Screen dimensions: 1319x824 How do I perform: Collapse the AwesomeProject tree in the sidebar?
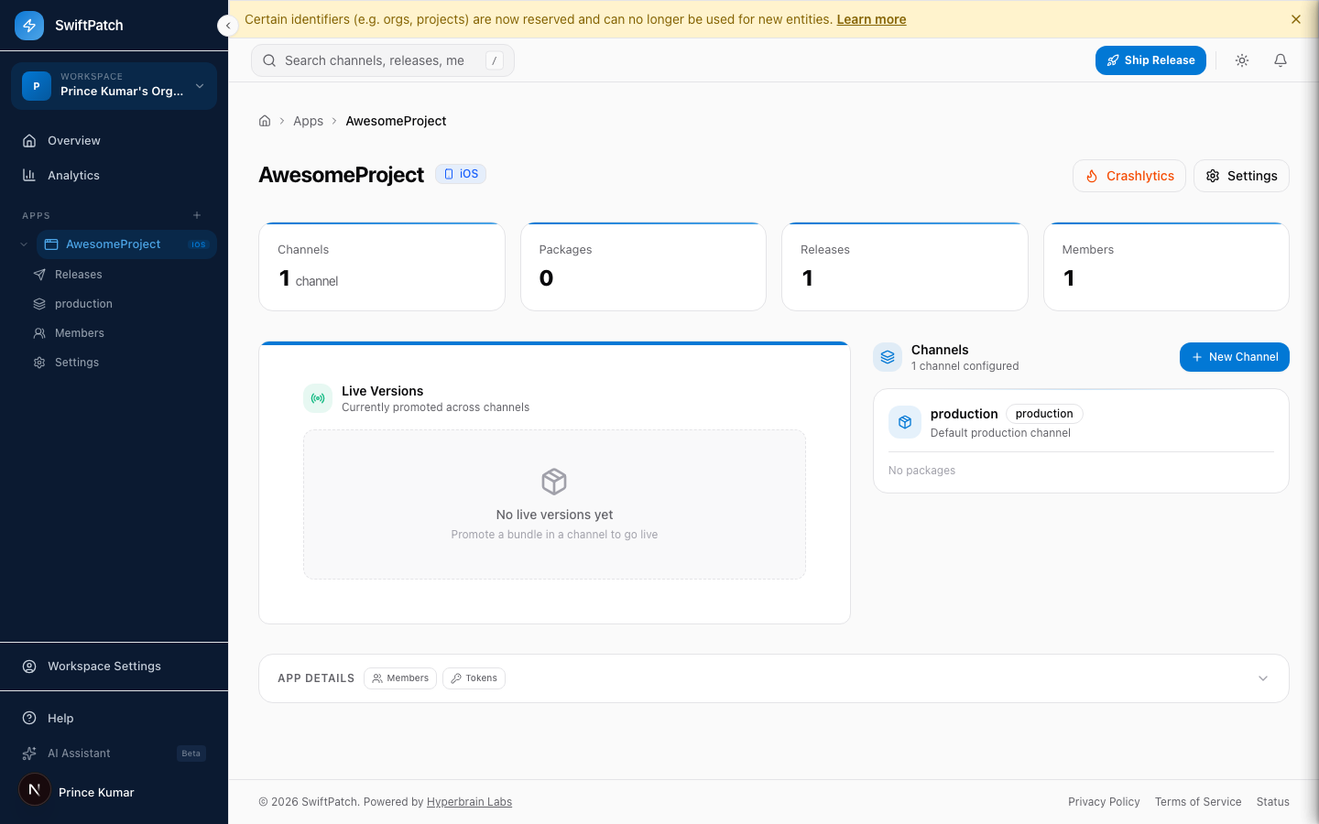coord(25,244)
